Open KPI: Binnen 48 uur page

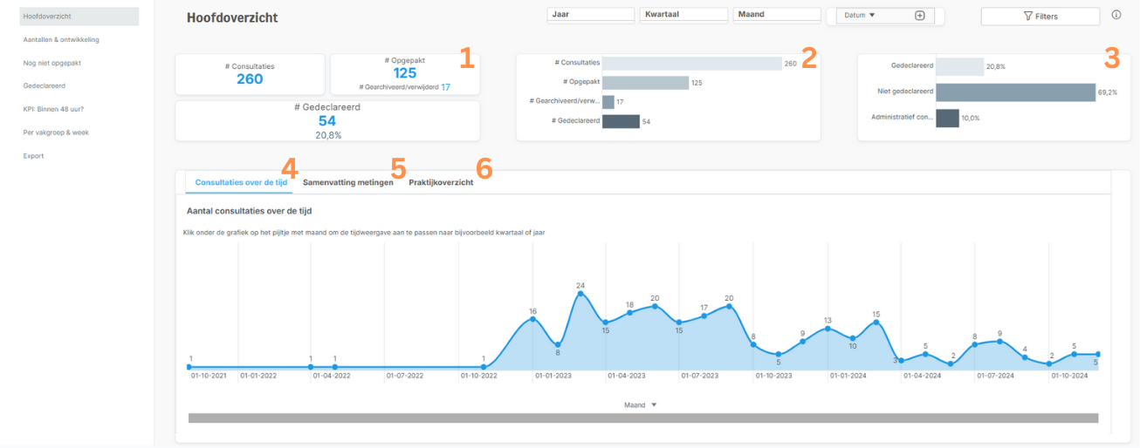click(x=59, y=109)
